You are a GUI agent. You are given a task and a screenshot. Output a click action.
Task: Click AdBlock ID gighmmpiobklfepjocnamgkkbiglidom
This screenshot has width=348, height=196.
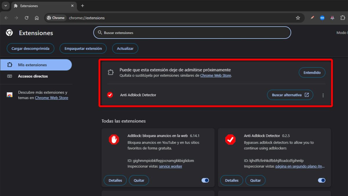161,161
